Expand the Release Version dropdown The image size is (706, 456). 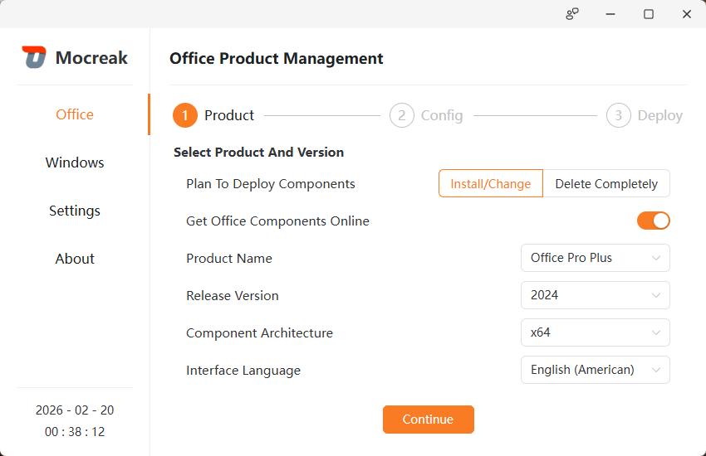595,295
